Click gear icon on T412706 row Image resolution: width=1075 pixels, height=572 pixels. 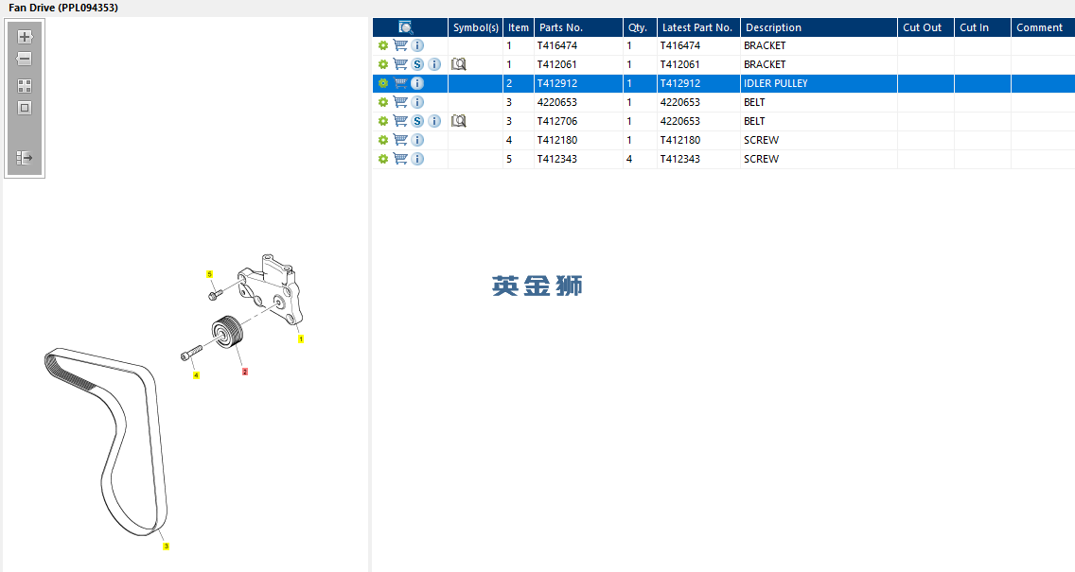[383, 121]
